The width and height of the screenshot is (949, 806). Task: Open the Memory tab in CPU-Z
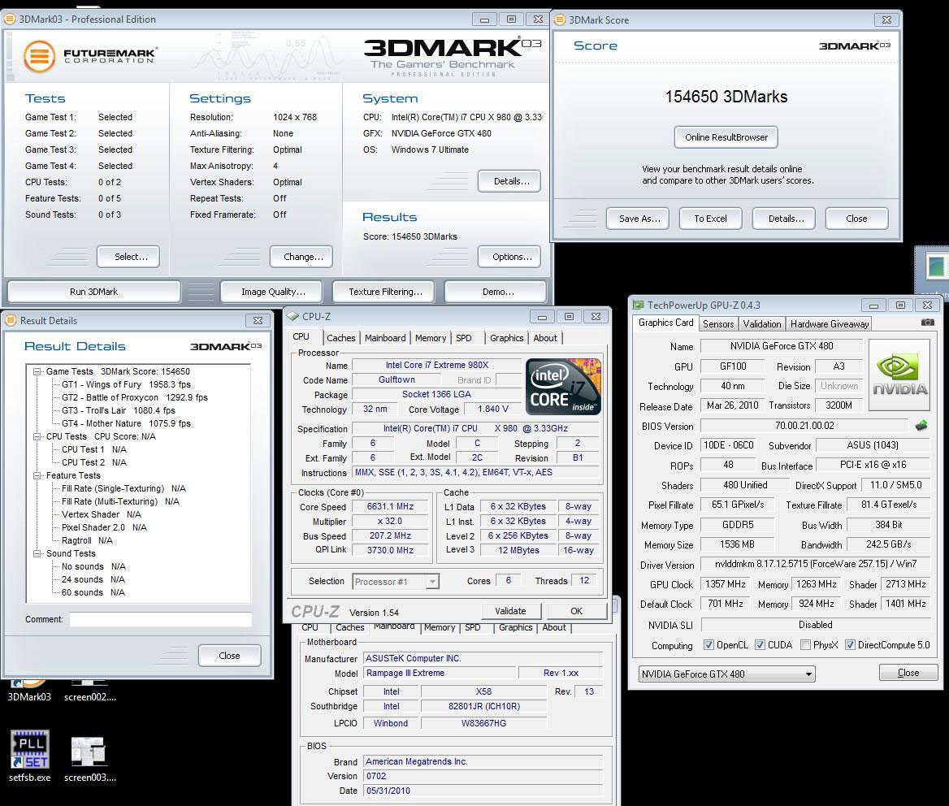click(x=430, y=338)
